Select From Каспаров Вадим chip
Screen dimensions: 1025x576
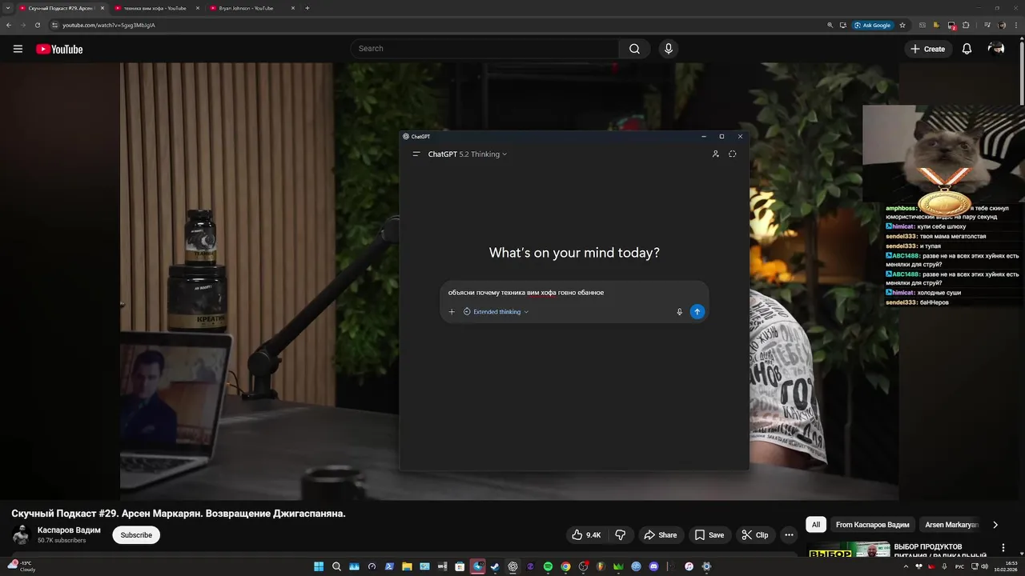pyautogui.click(x=872, y=525)
